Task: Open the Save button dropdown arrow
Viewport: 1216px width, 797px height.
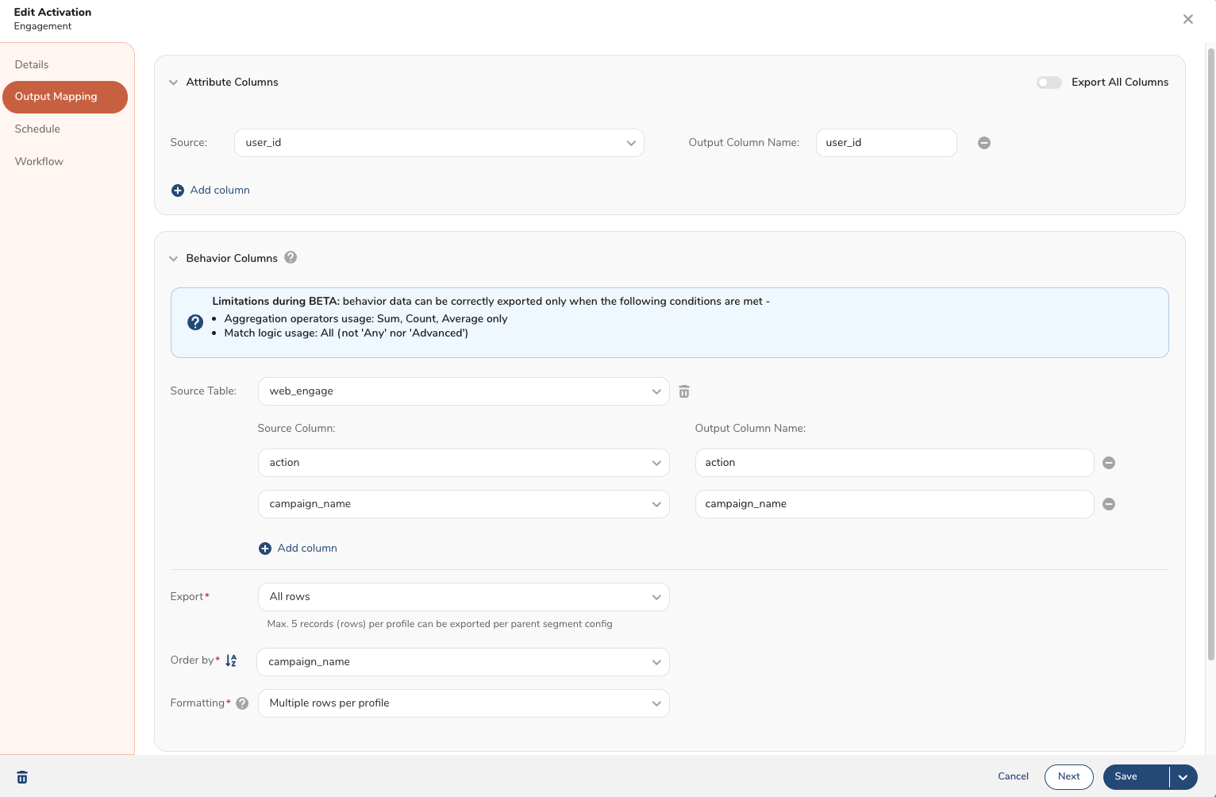Action: pyautogui.click(x=1183, y=777)
